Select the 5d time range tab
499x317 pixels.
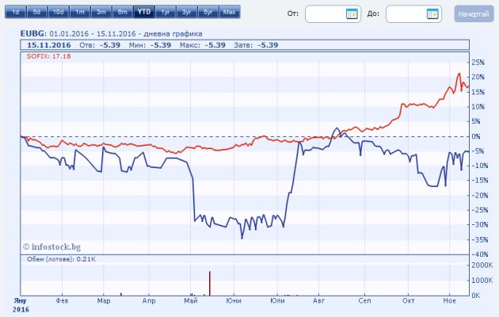pos(36,12)
